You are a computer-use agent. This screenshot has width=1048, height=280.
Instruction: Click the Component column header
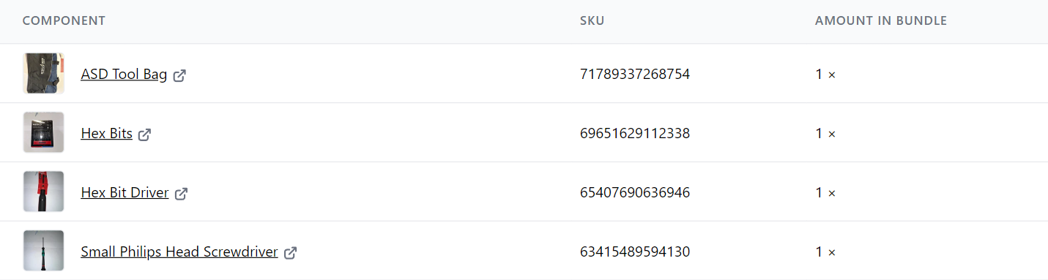64,21
